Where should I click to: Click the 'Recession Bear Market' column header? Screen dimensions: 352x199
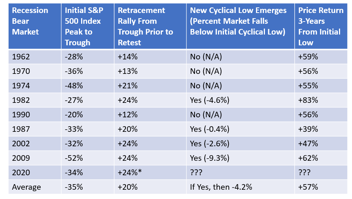point(31,21)
